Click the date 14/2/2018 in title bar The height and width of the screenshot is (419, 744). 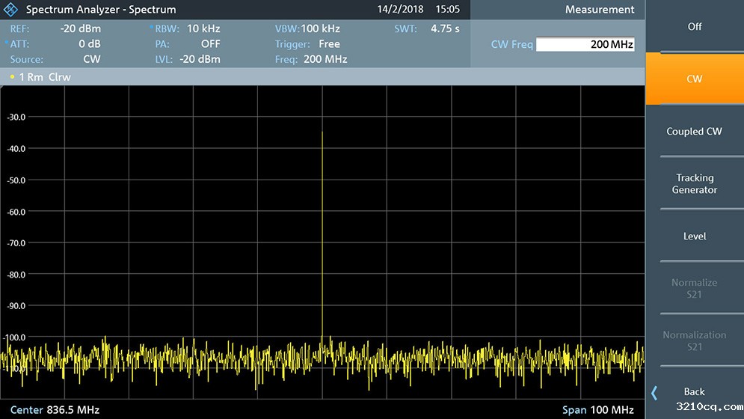click(x=400, y=9)
